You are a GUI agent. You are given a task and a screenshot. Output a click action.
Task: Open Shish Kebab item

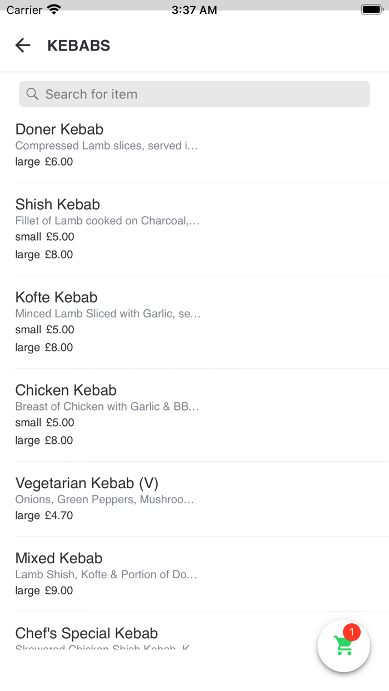tap(58, 204)
